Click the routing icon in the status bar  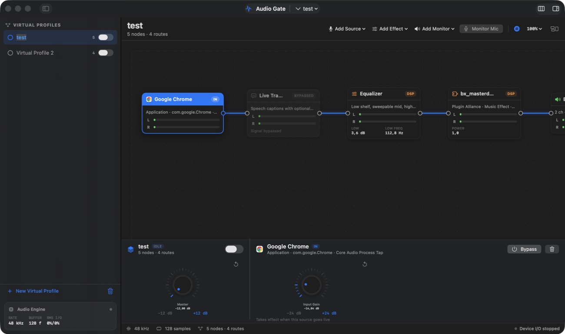coord(200,329)
